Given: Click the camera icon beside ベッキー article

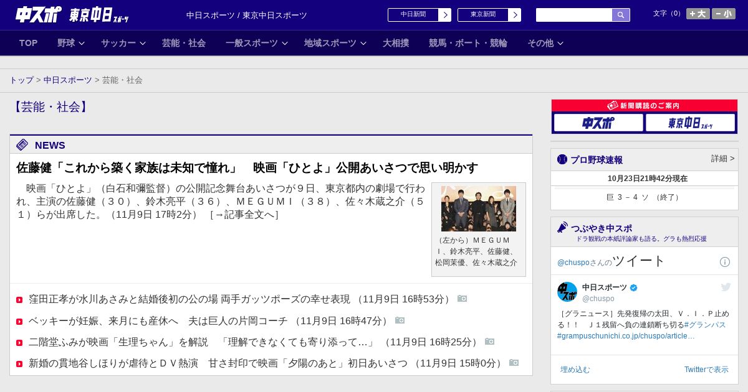Looking at the screenshot, I should 400,320.
